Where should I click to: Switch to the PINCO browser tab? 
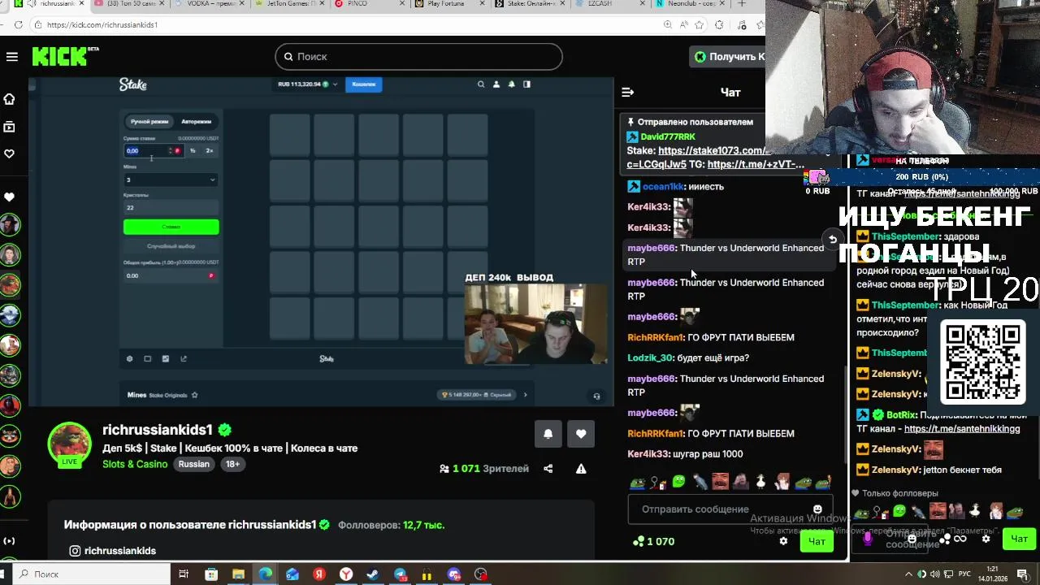pyautogui.click(x=370, y=4)
